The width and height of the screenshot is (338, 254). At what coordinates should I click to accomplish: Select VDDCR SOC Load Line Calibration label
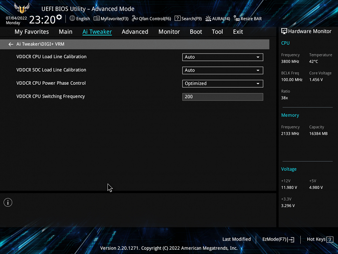tap(51, 70)
